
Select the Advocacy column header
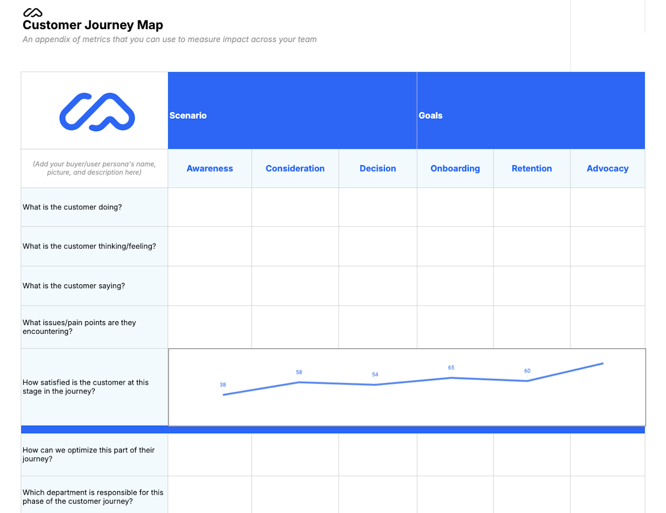click(x=607, y=168)
